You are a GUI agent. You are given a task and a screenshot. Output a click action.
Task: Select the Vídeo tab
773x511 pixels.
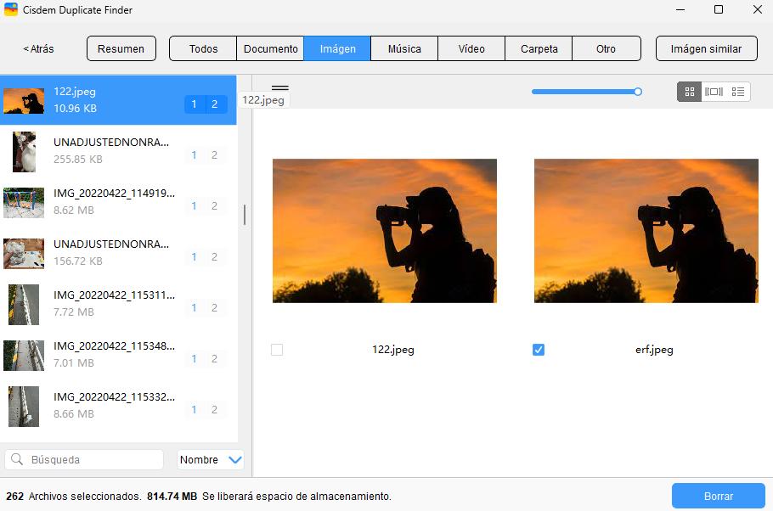[x=471, y=48]
